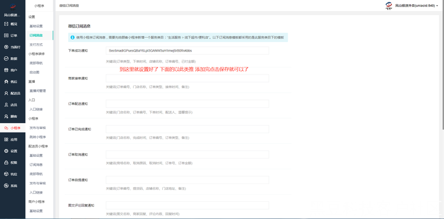Open 底部导航 under 配送员小程序
The width and height of the screenshot is (444, 219).
(x=36, y=174)
